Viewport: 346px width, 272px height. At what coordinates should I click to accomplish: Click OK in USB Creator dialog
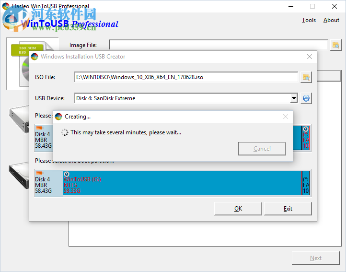tap(238, 209)
